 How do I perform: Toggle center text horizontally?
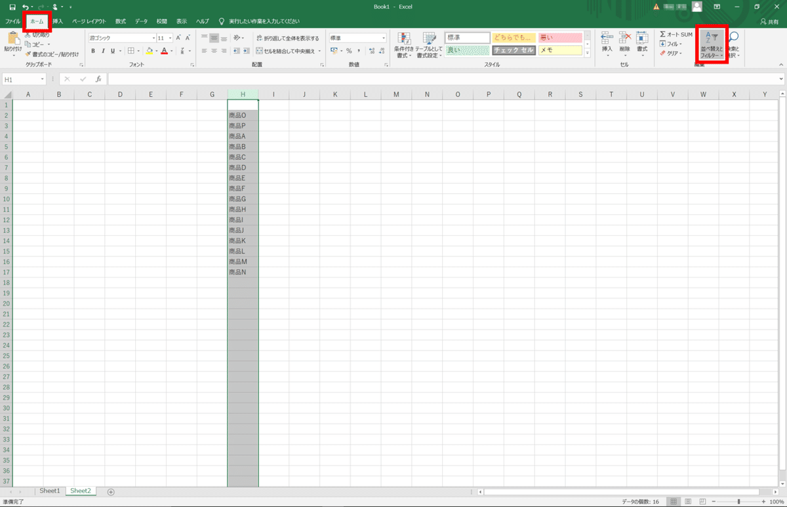pyautogui.click(x=213, y=50)
